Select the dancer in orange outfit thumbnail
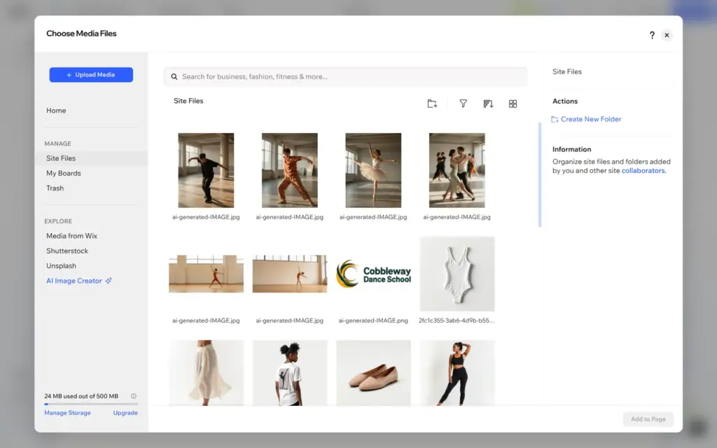The width and height of the screenshot is (717, 448). 289,171
